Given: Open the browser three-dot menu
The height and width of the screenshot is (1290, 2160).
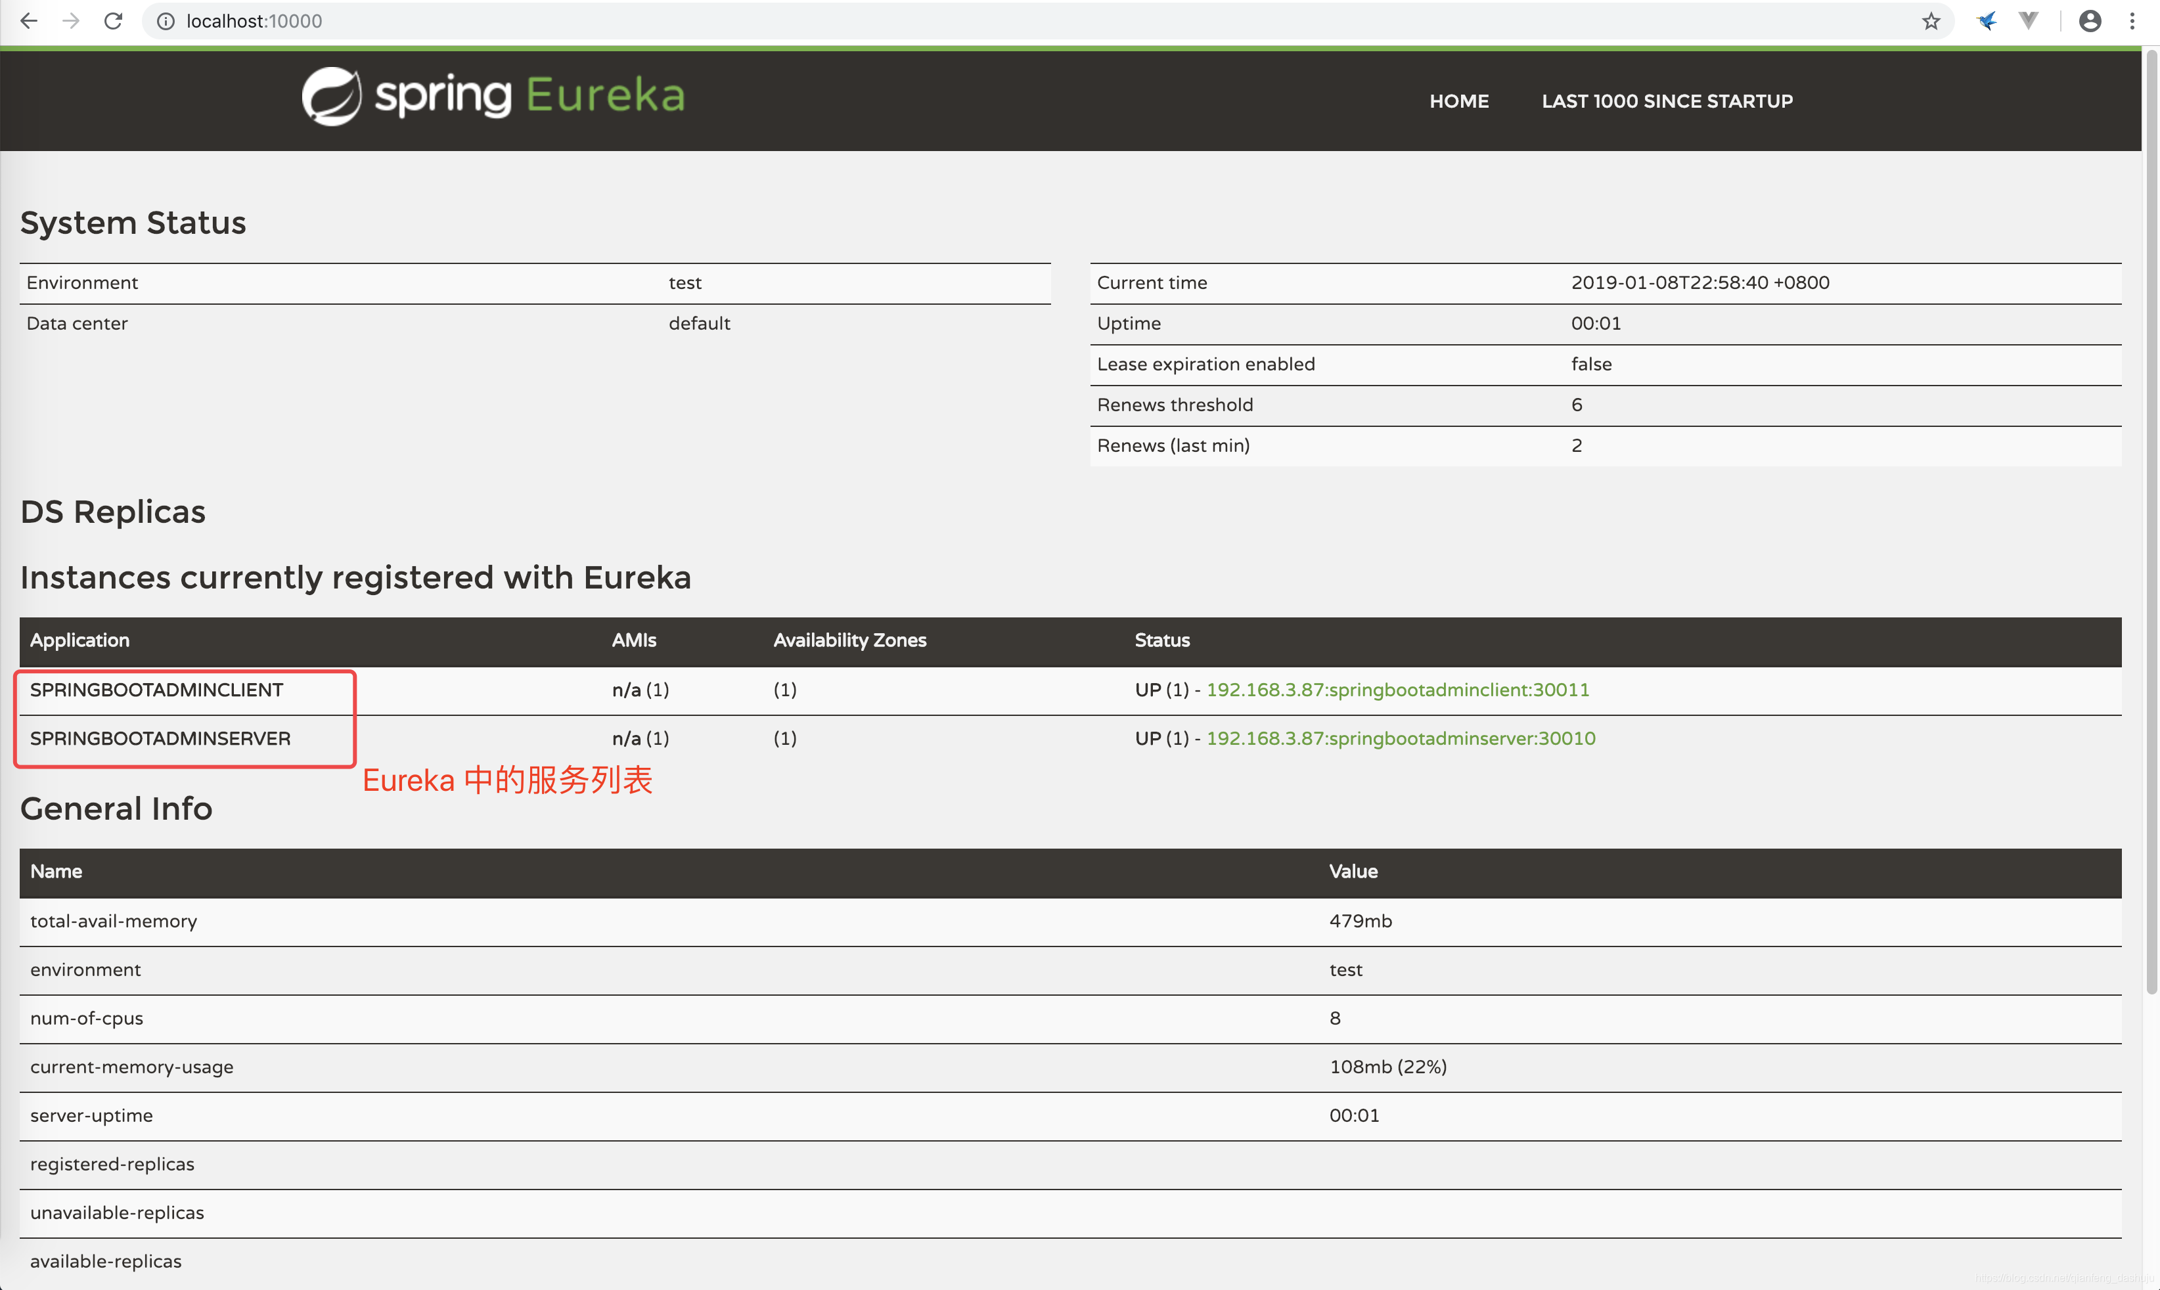Looking at the screenshot, I should click(2132, 21).
